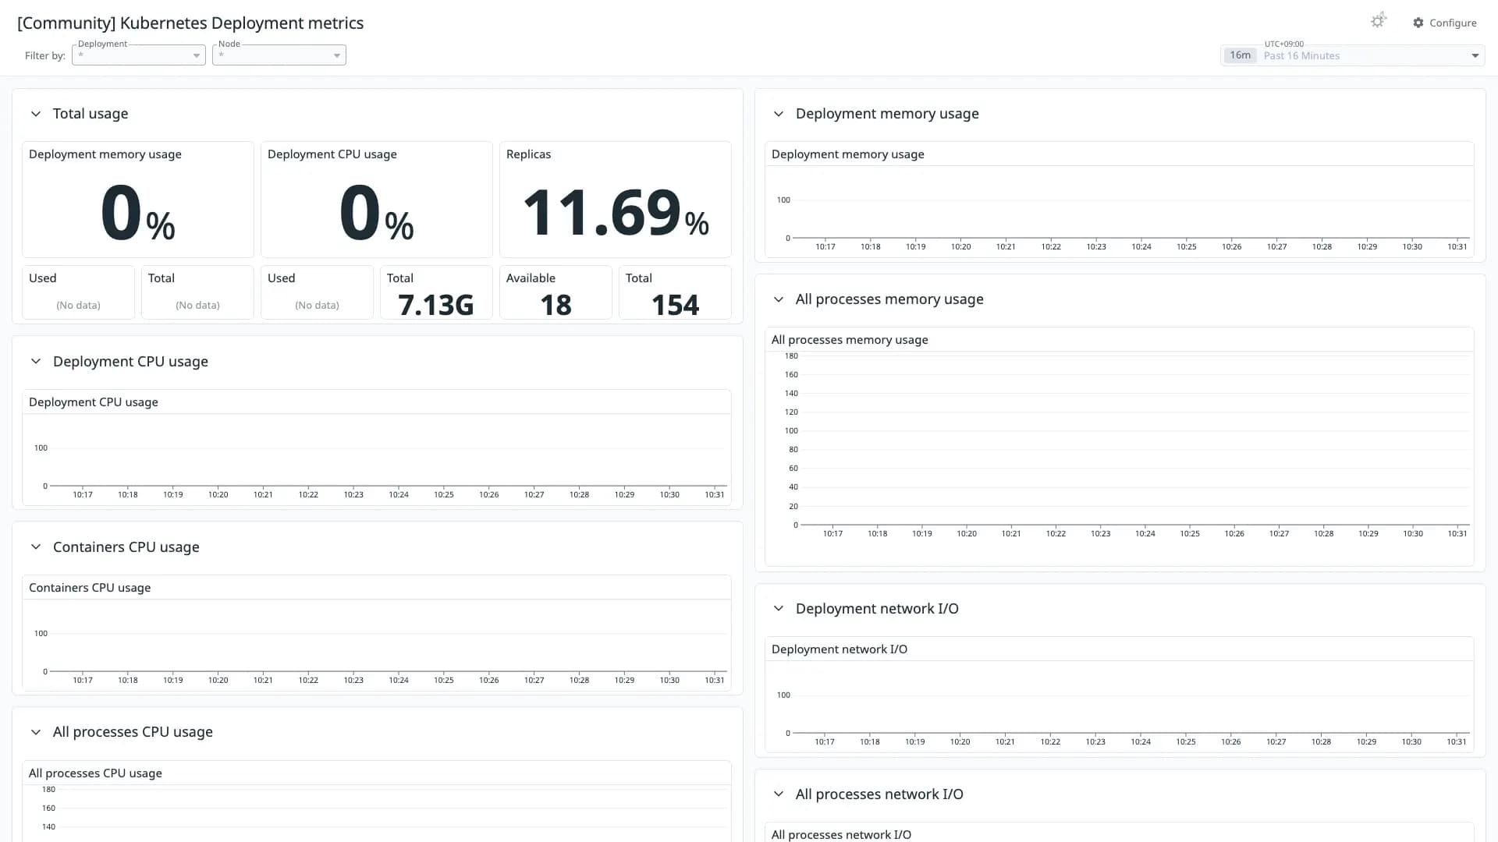This screenshot has height=842, width=1498.
Task: Click the Deployment CPU usage graph title
Action: (x=94, y=402)
